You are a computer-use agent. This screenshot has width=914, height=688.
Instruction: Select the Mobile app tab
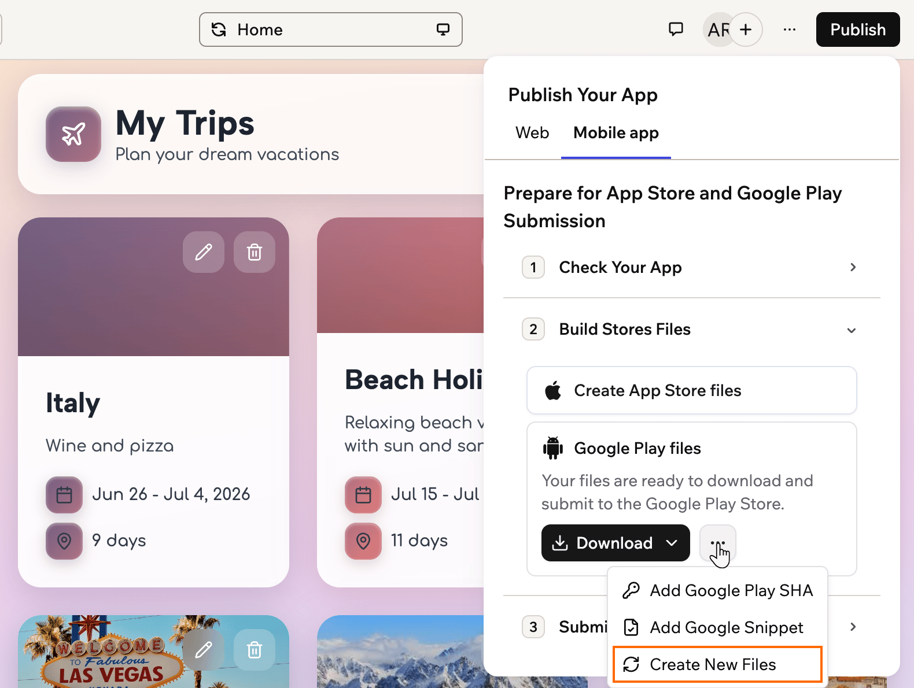point(616,133)
